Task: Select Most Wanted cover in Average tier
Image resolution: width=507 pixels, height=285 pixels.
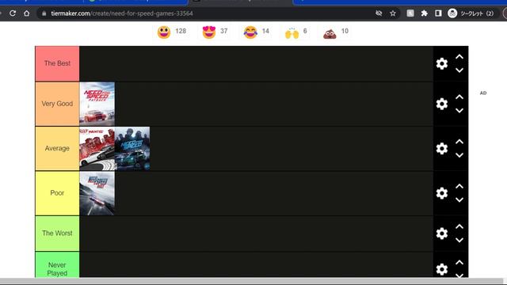Action: point(97,148)
